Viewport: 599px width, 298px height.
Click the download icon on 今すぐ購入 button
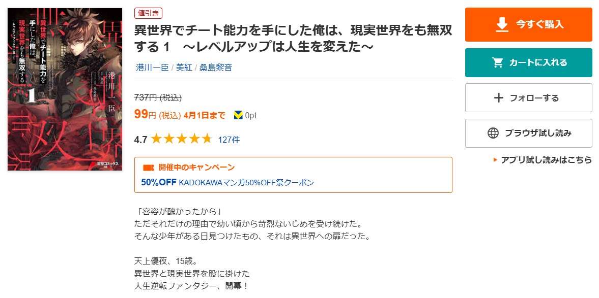click(x=503, y=24)
